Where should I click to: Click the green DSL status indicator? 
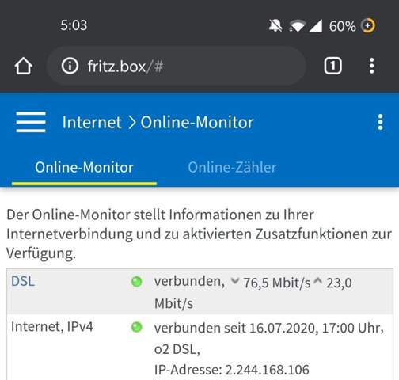(136, 282)
